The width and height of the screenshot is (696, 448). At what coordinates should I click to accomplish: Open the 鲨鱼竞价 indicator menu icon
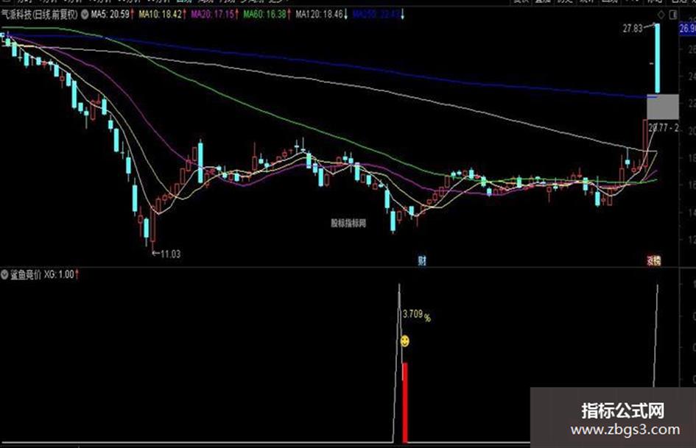(4, 275)
